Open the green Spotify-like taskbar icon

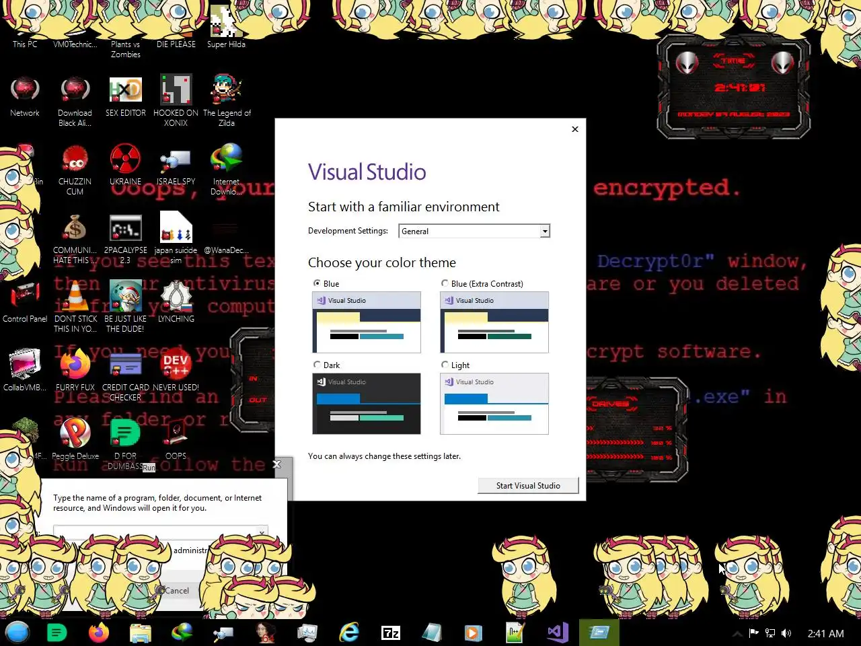pos(57,633)
